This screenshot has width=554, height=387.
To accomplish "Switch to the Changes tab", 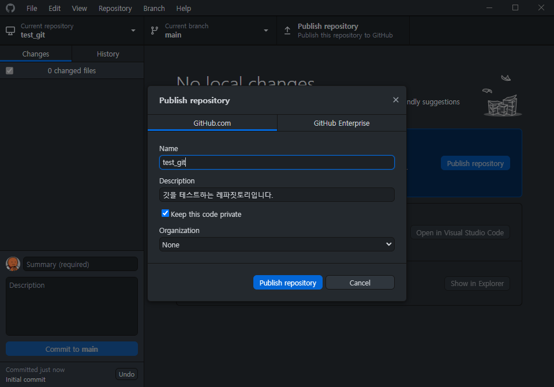I will (36, 54).
